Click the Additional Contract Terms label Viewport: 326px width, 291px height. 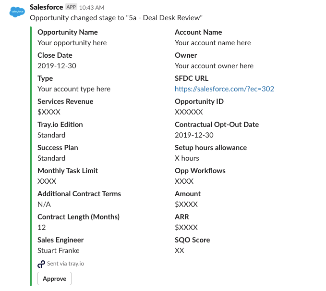[x=79, y=194]
